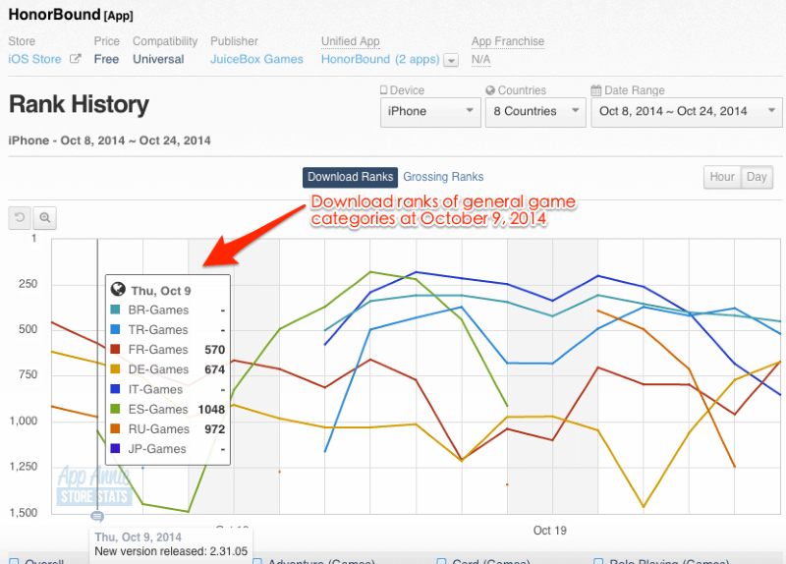Click the iPhone - Oct 8, 2014 subtitle
This screenshot has width=786, height=564.
109,141
